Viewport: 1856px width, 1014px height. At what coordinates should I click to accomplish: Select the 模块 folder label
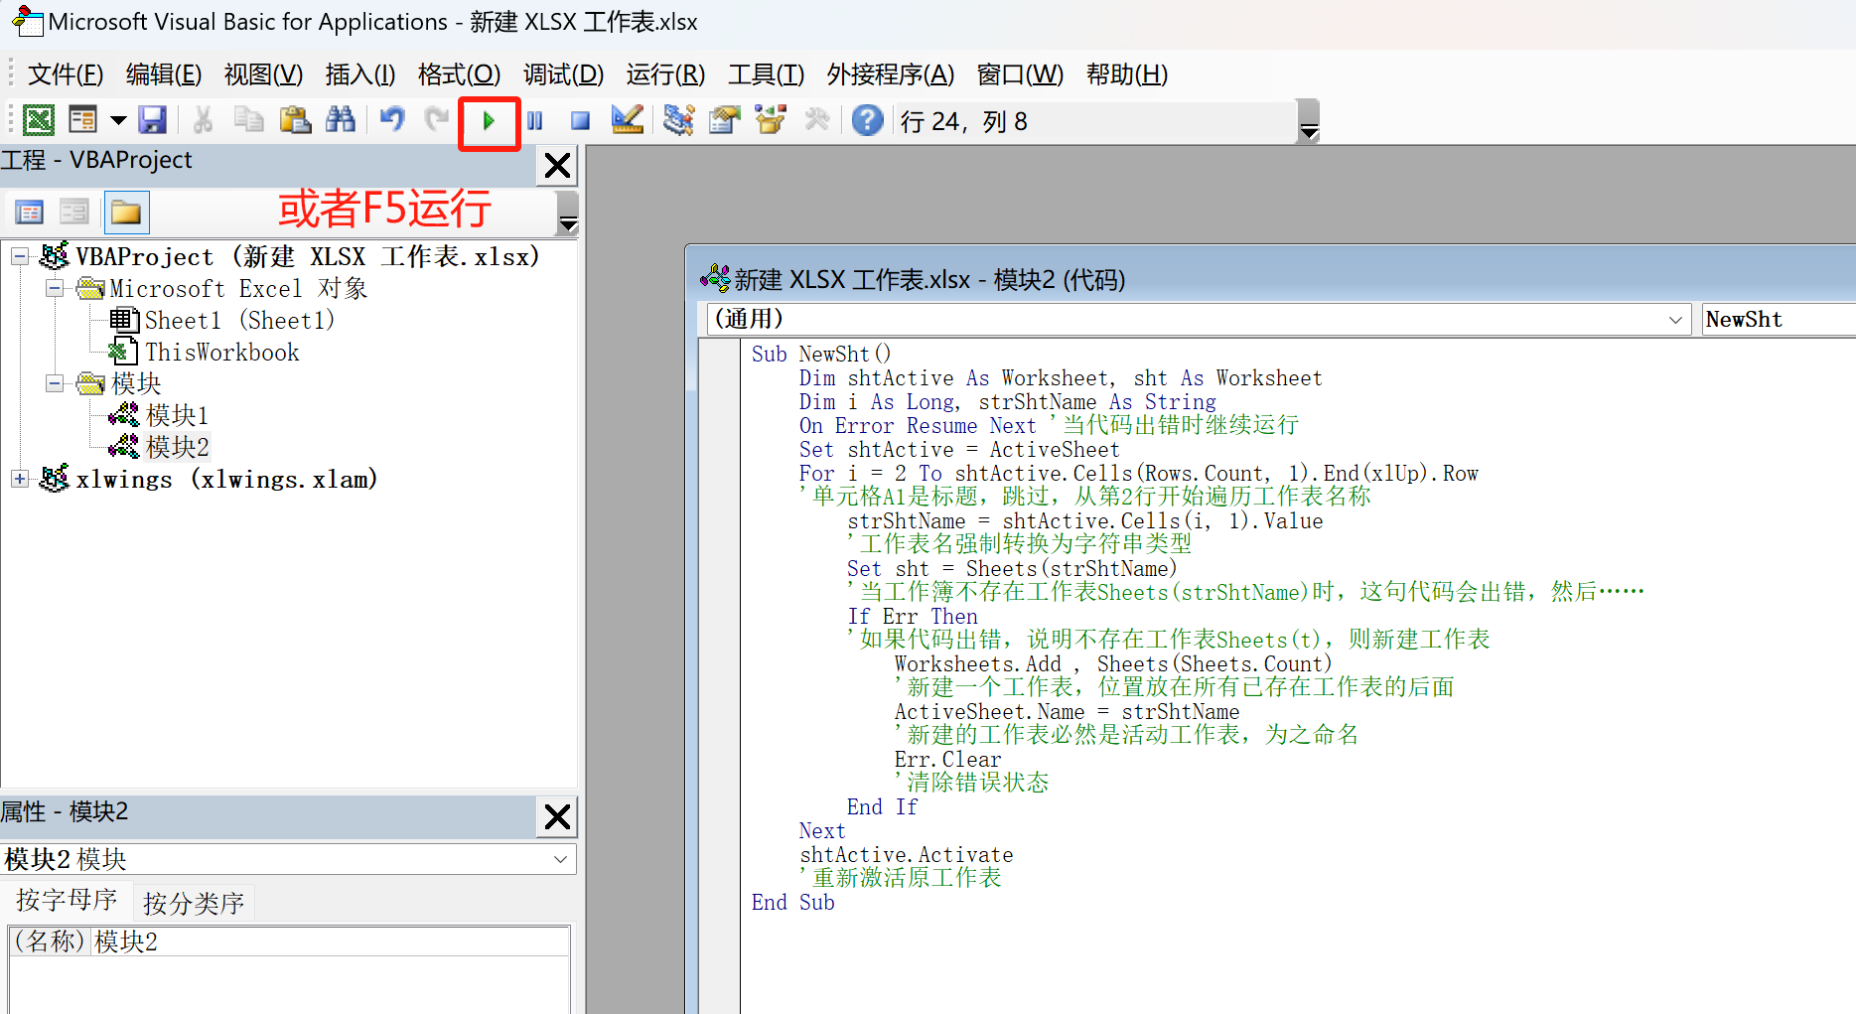(136, 383)
